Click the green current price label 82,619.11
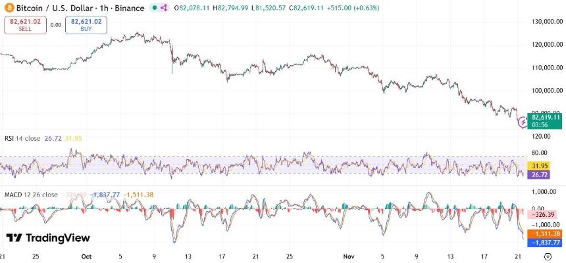Image resolution: width=566 pixels, height=263 pixels. click(x=546, y=116)
